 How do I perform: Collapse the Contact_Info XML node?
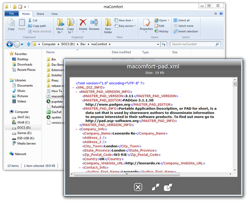(x=80, y=168)
